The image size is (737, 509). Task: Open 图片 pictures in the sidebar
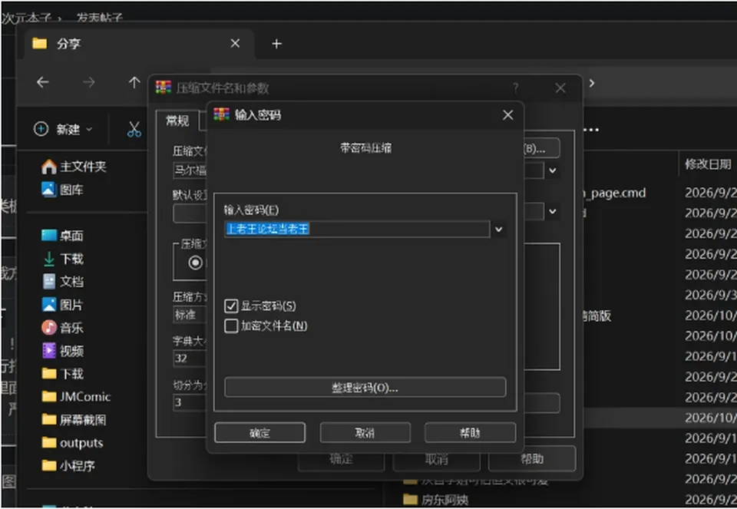tap(62, 305)
